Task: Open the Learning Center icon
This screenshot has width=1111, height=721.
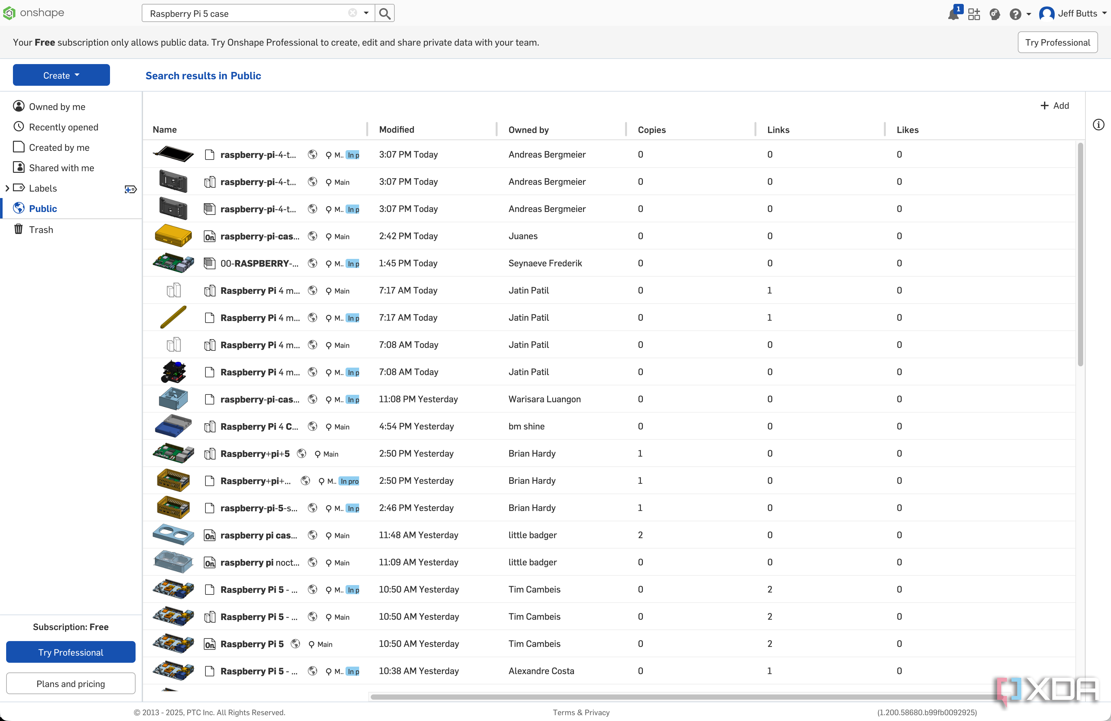Action: tap(995, 14)
